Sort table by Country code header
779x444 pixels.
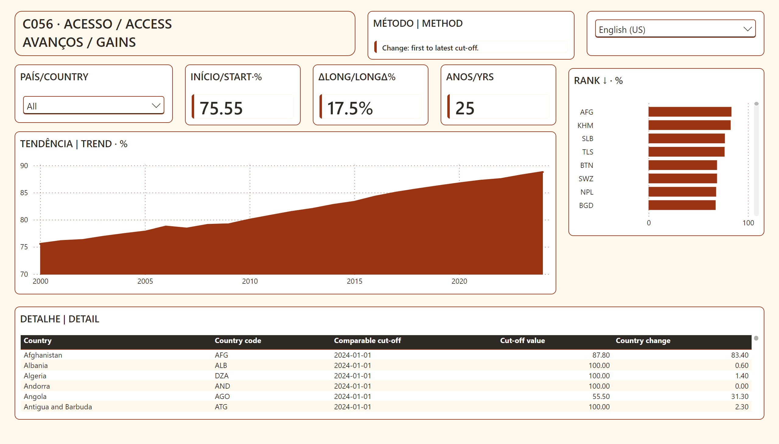click(238, 341)
